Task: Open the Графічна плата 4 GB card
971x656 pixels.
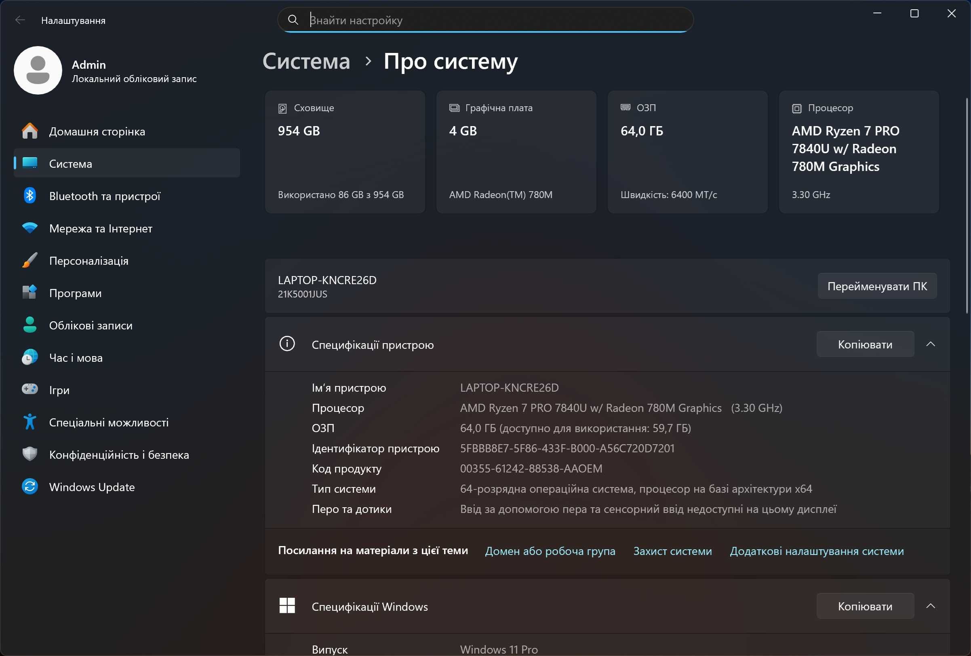Action: point(516,152)
